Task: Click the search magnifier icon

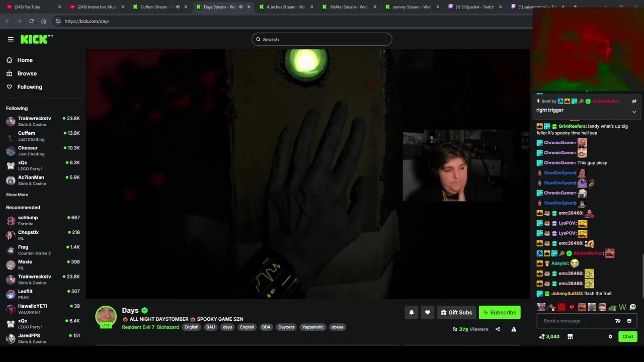Action: (259, 39)
